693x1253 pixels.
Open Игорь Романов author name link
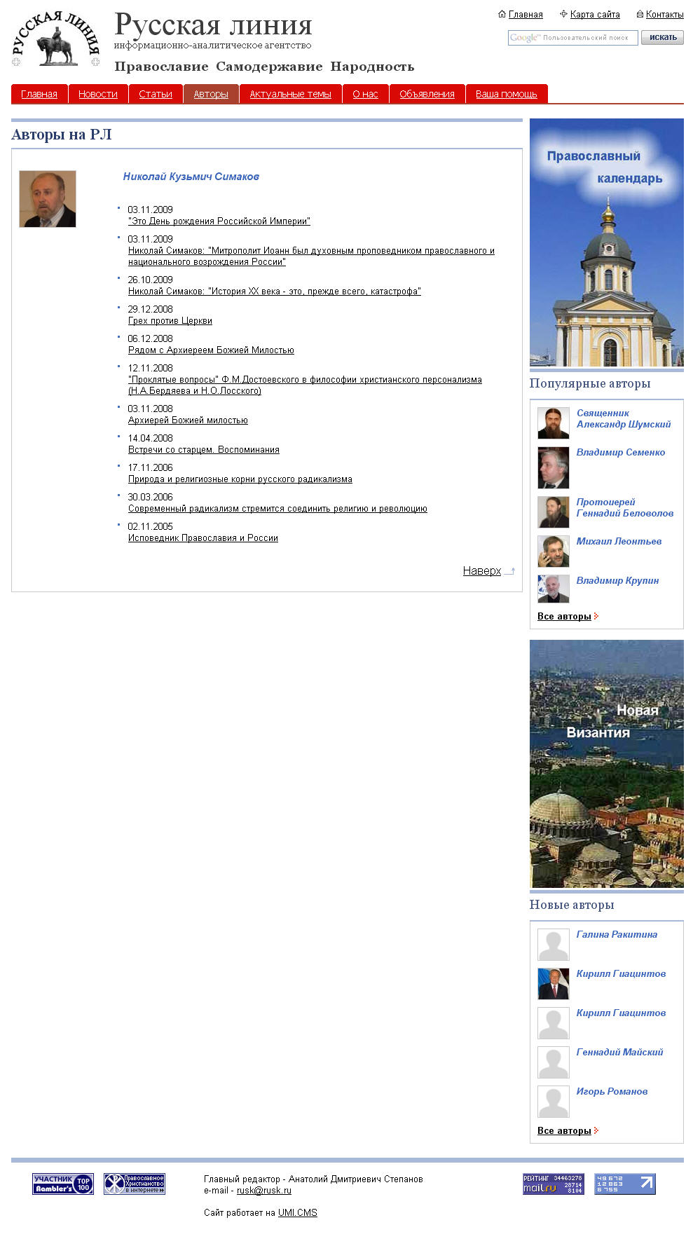point(612,1092)
